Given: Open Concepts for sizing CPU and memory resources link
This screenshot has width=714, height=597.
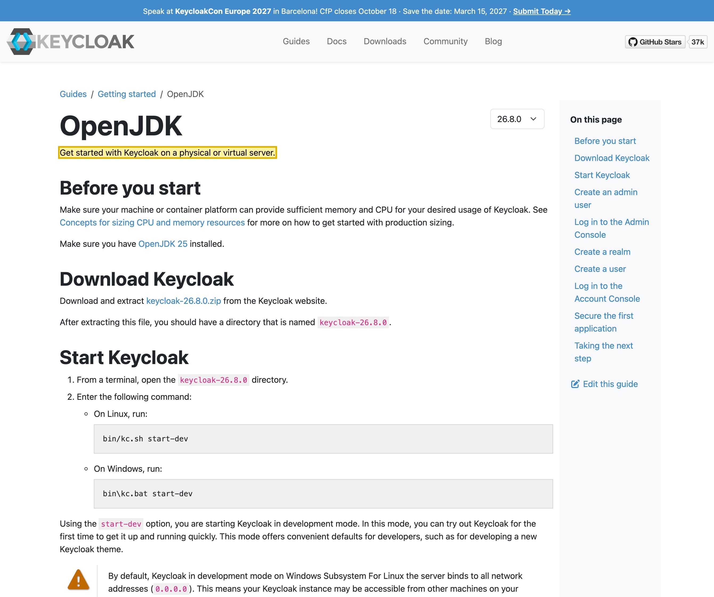Looking at the screenshot, I should click(x=152, y=223).
